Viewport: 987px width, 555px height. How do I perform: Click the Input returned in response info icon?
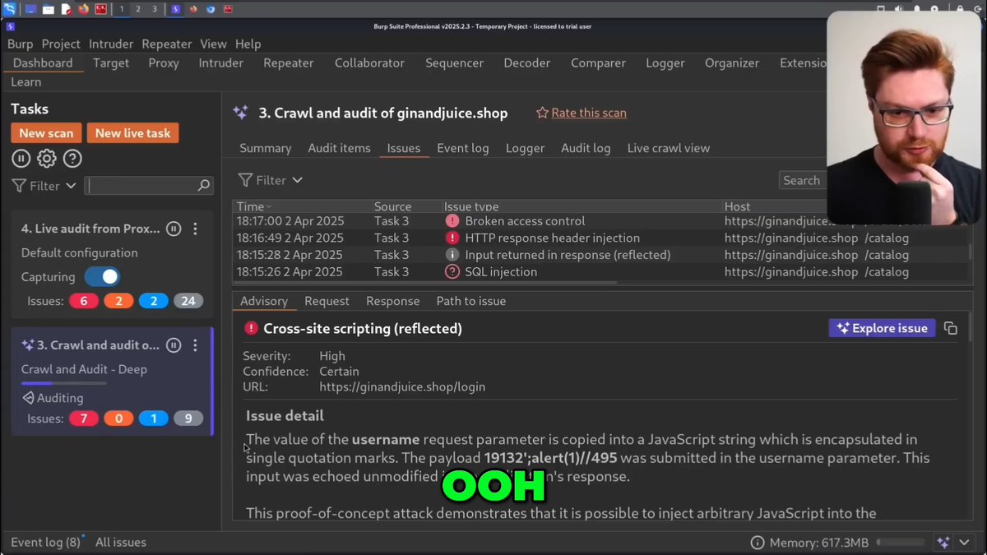point(452,255)
